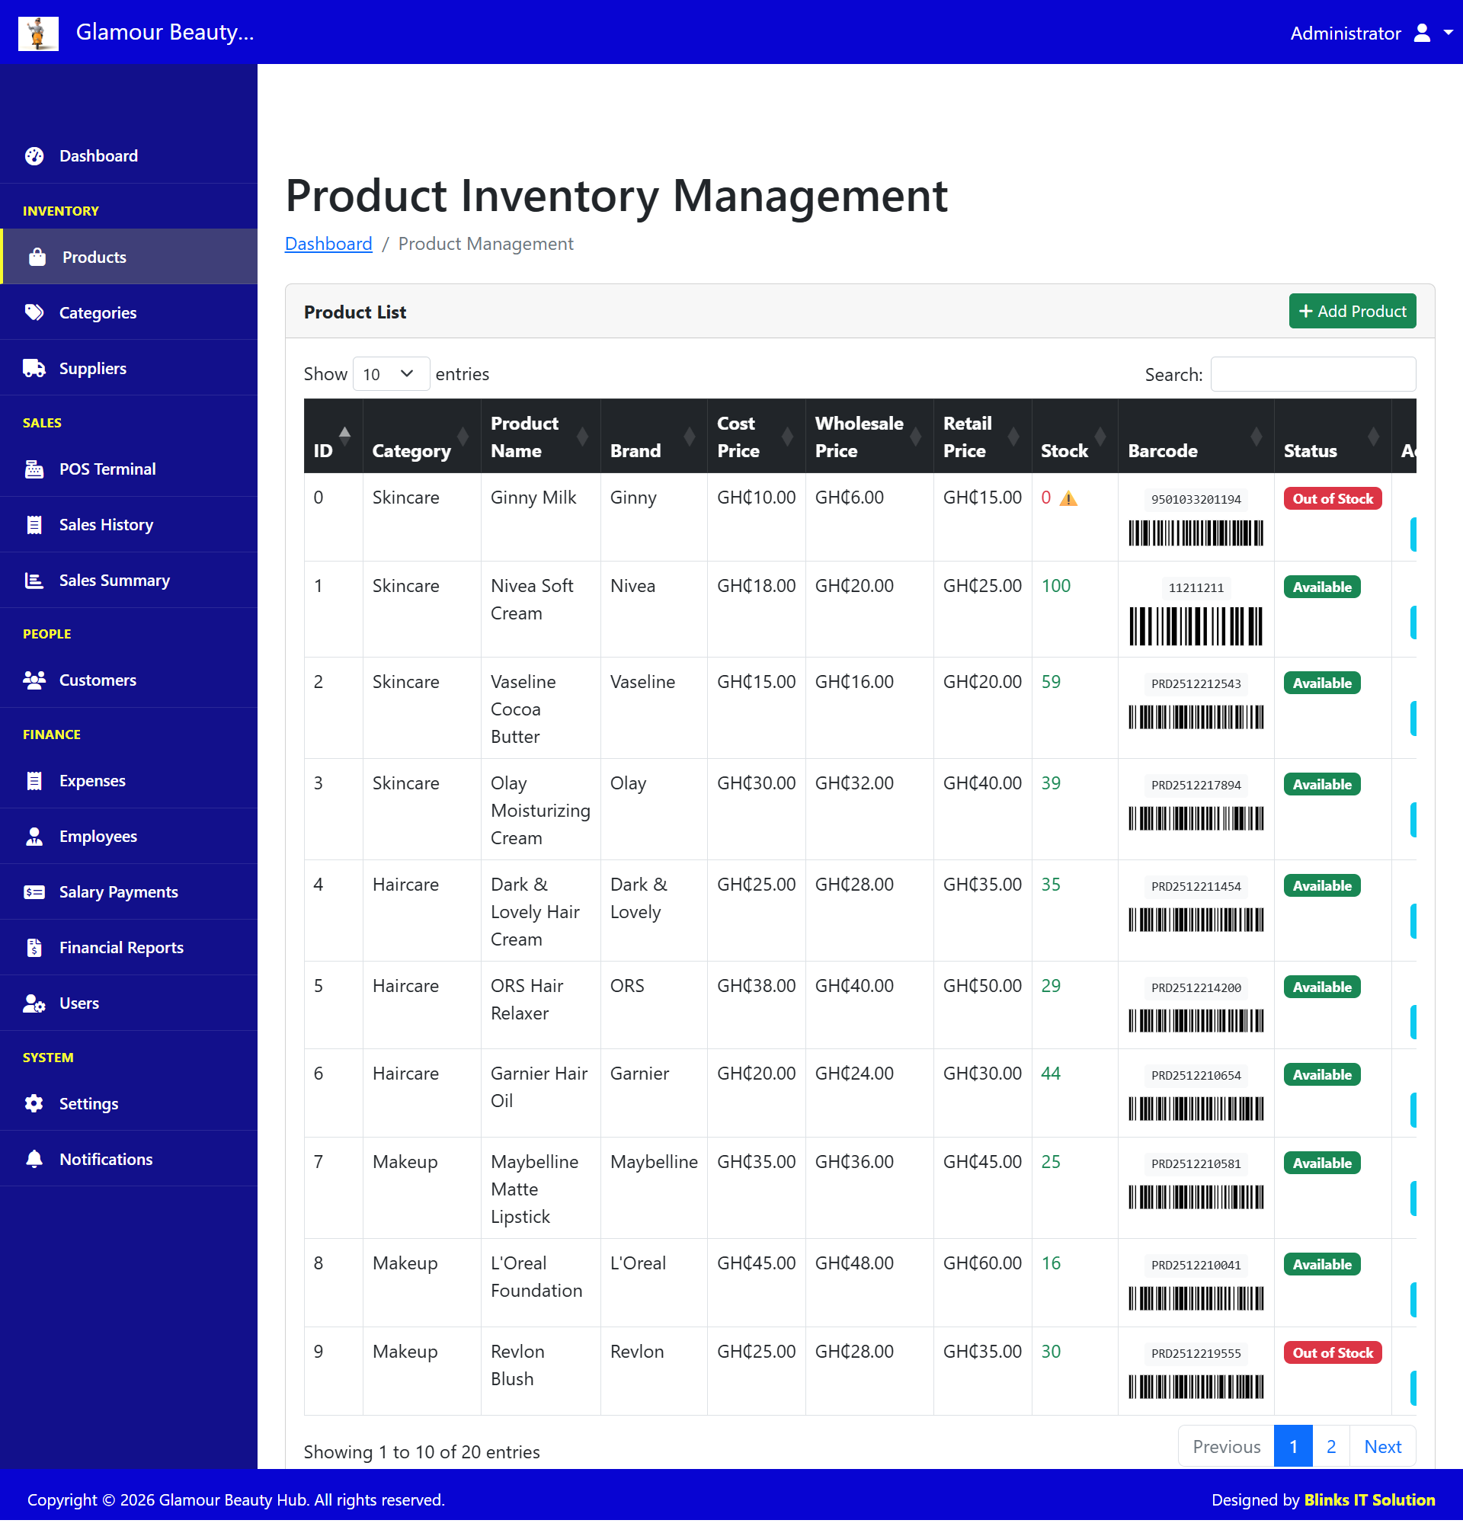Open Financial Reports menu item
Screen dimensions: 1463x1533
pyautogui.click(x=129, y=947)
